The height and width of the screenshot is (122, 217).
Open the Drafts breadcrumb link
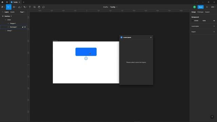pyautogui.click(x=105, y=7)
